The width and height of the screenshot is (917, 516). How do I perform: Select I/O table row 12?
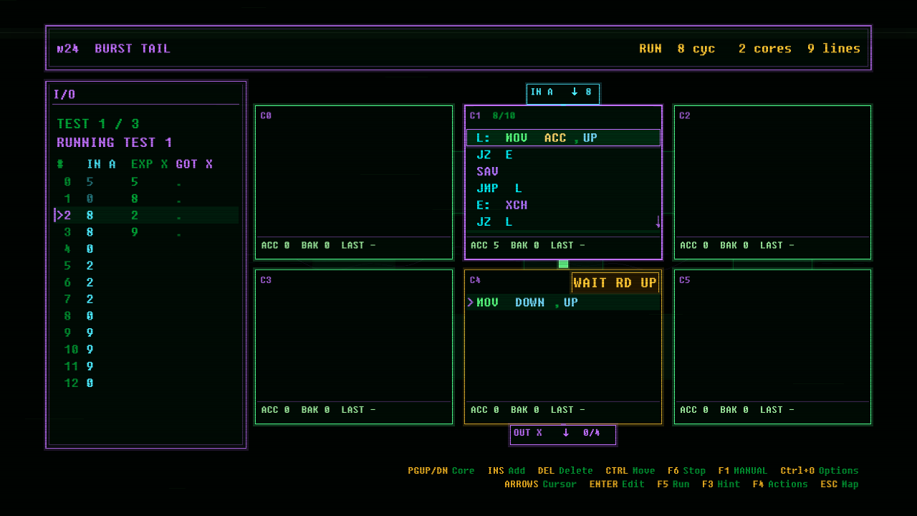click(146, 383)
